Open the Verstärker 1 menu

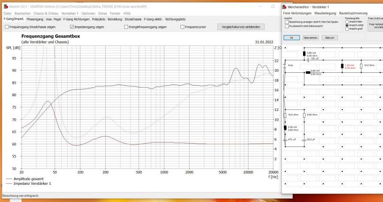(x=70, y=13)
